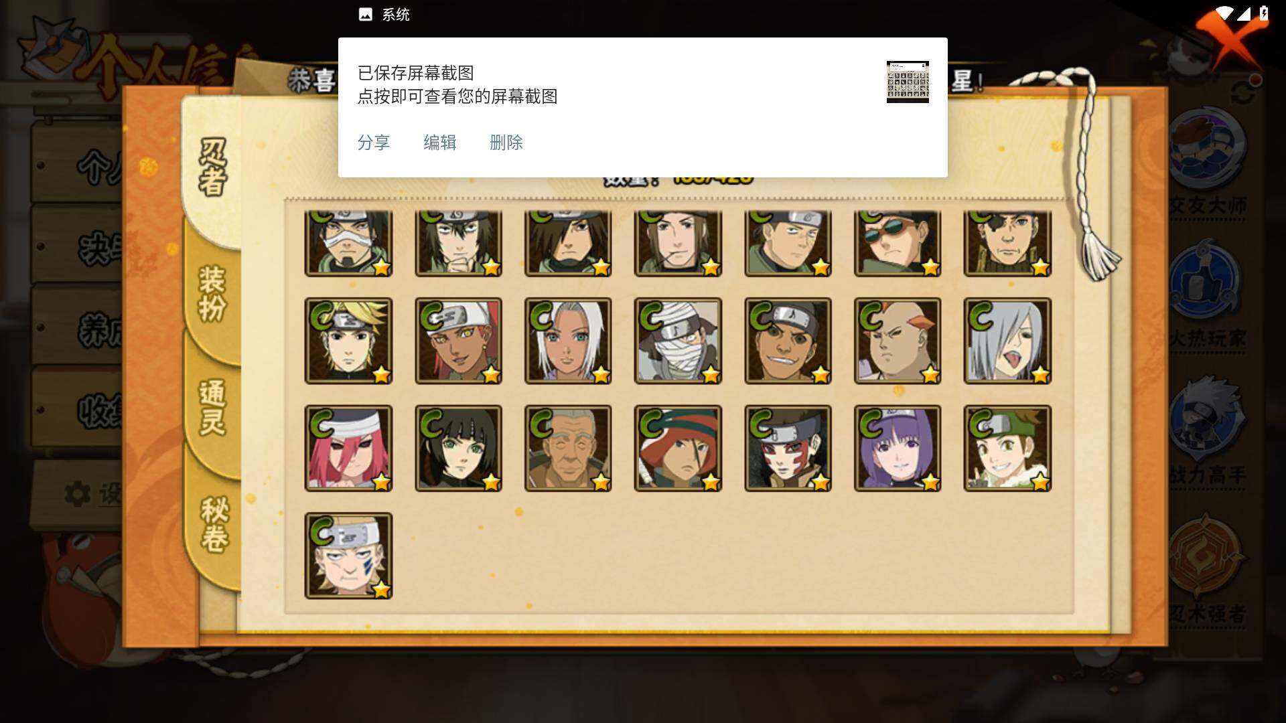Select the bandage-wrapped face ninja portrait
Screen dimensions: 1286x723
point(678,341)
